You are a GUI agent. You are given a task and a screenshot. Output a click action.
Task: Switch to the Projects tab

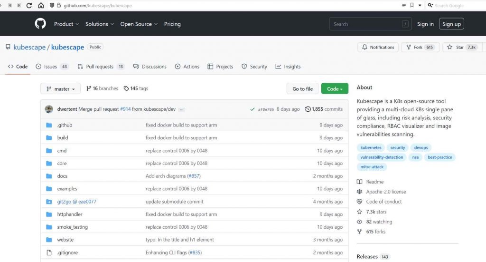click(x=220, y=67)
